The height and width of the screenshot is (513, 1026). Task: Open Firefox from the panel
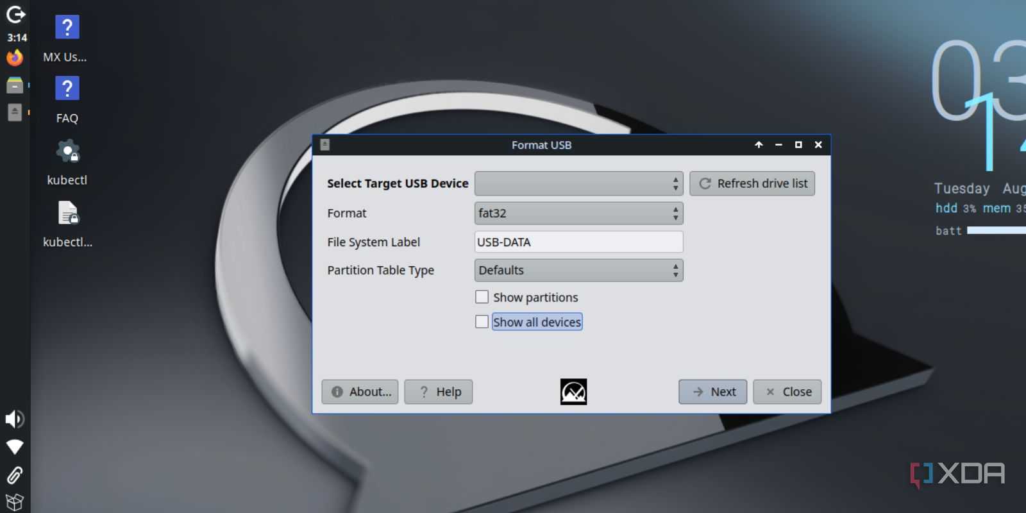tap(15, 58)
